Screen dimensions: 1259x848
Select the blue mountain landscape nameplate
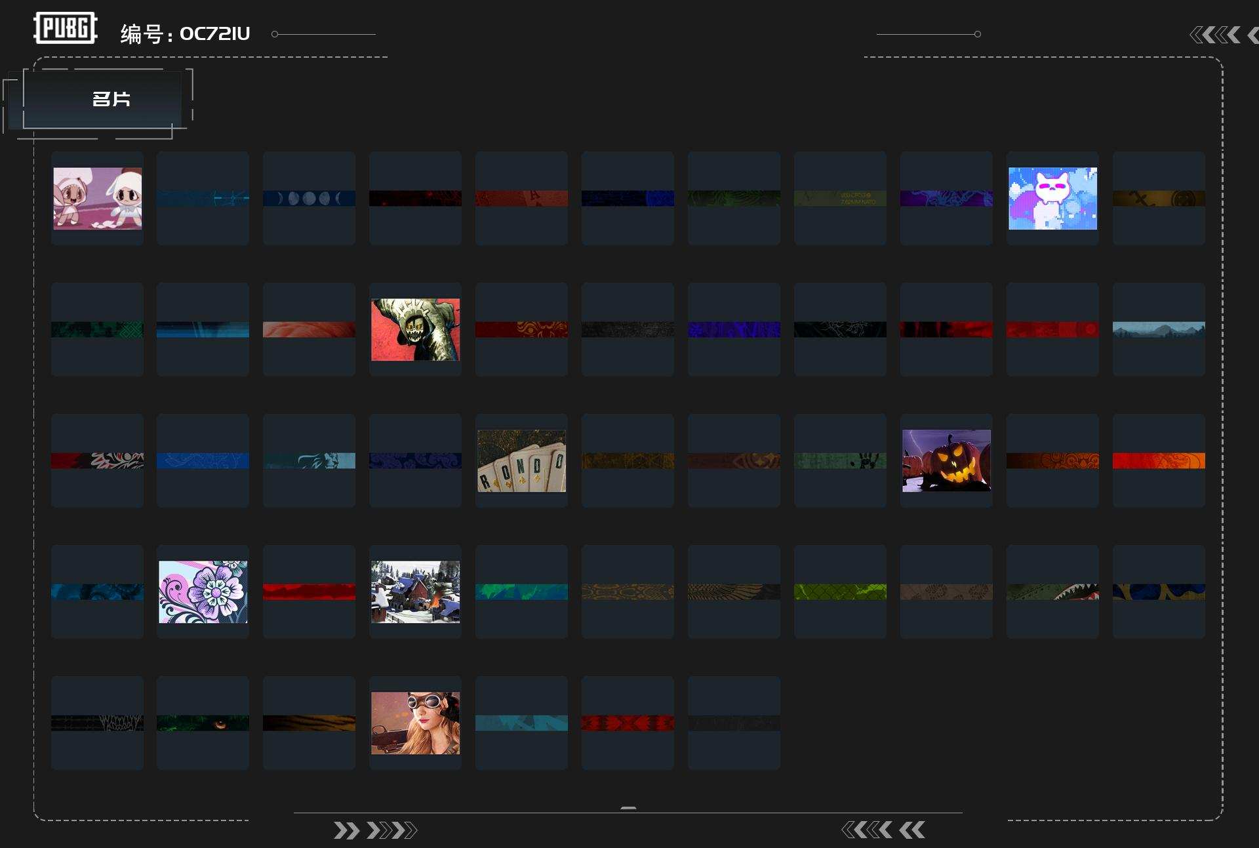tap(1159, 329)
